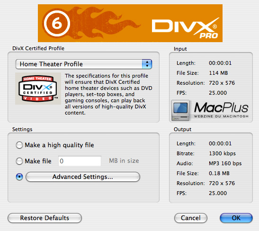Click the input Resolution 720 x 576 value
Viewport: 259px width, 231px height.
click(x=222, y=83)
